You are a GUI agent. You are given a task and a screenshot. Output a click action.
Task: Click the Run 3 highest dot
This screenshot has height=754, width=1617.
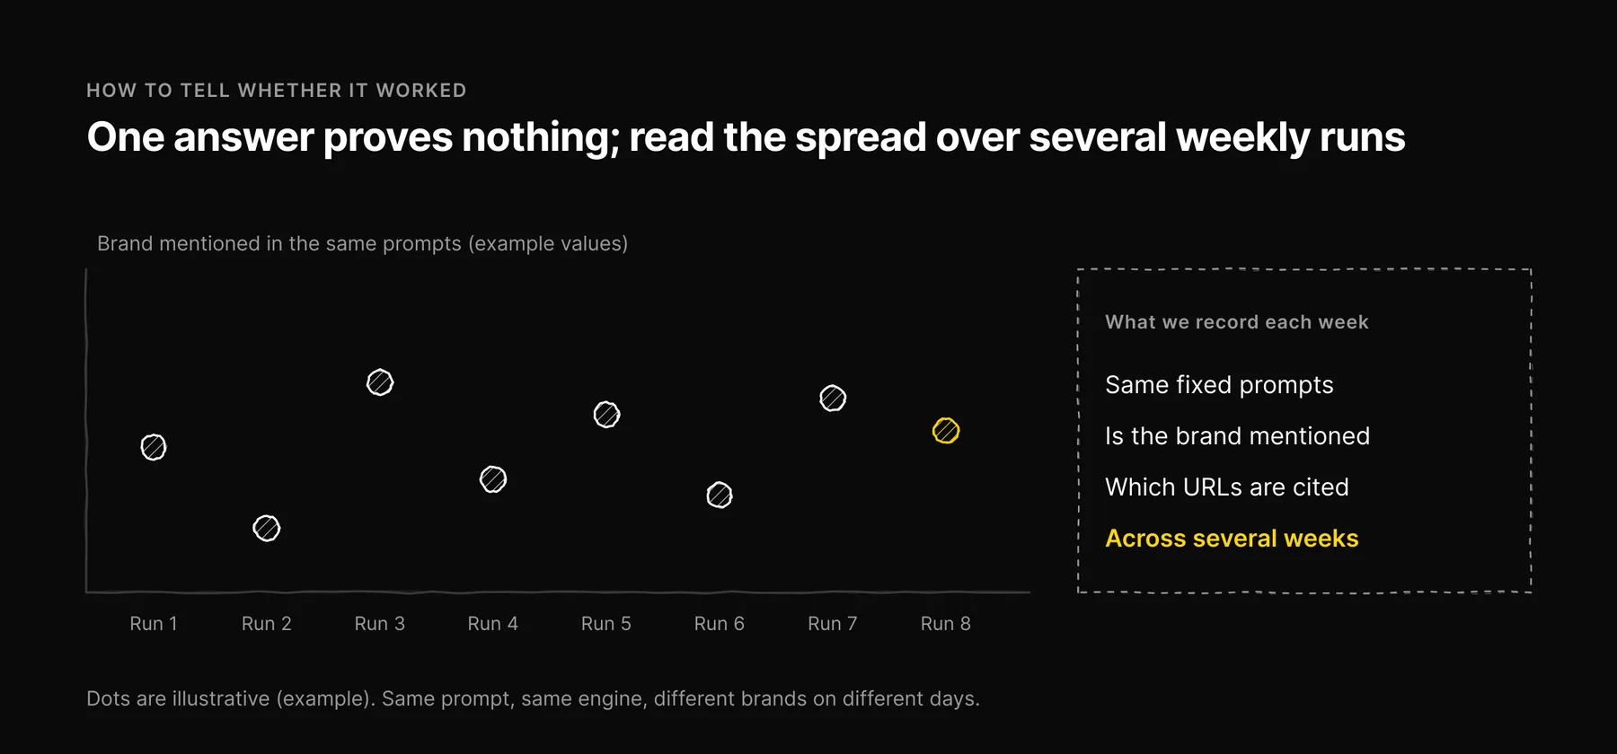(380, 382)
